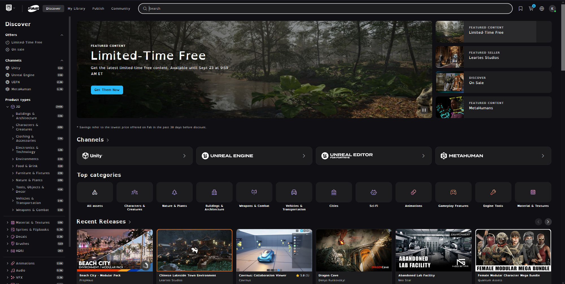The height and width of the screenshot is (284, 565).
Task: Collapse the Offers section chevron
Action: click(62, 35)
